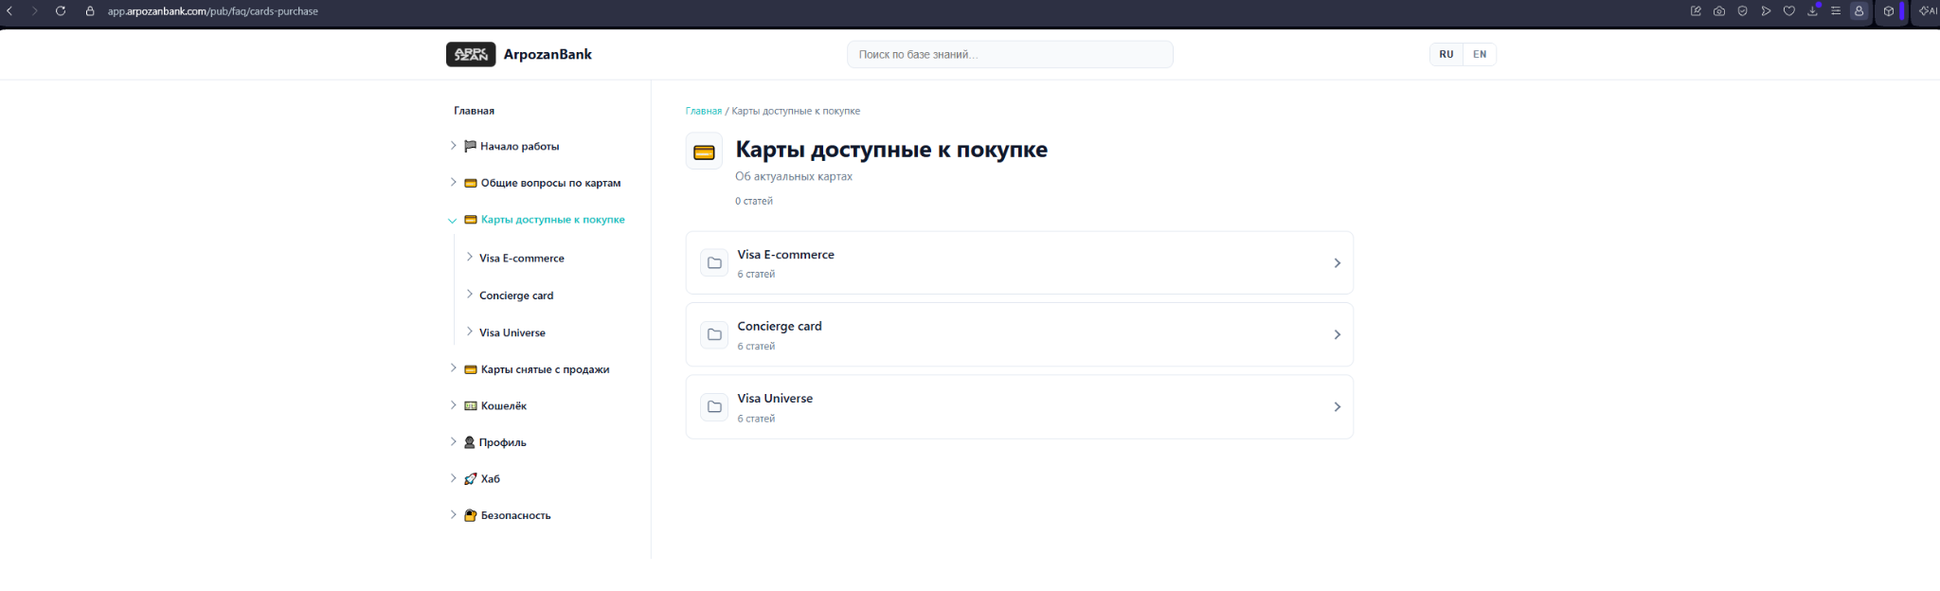Click the folder icon in Concierge card row
1940x591 pixels.
[x=714, y=334]
